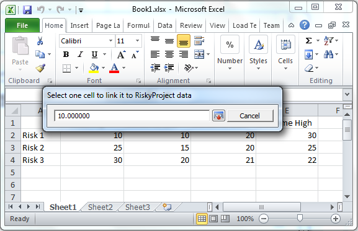Click the Wrap Text icon
The width and height of the screenshot is (358, 231).
pyautogui.click(x=199, y=41)
